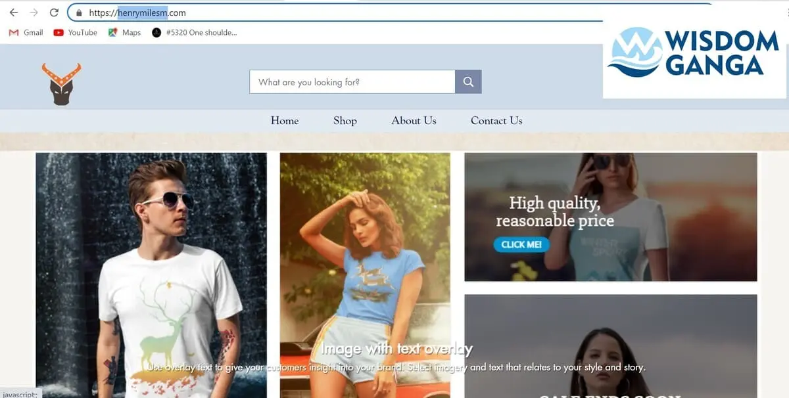Open the Contact Us menu item
Screen dimensions: 789x398
(x=496, y=121)
